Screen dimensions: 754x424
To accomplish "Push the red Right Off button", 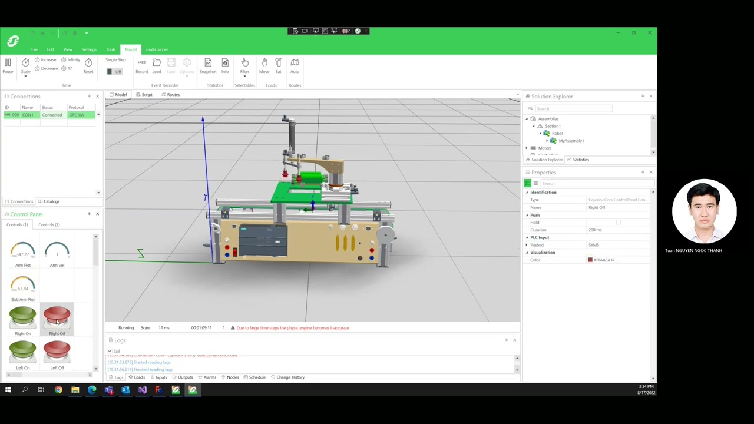I will pyautogui.click(x=57, y=317).
